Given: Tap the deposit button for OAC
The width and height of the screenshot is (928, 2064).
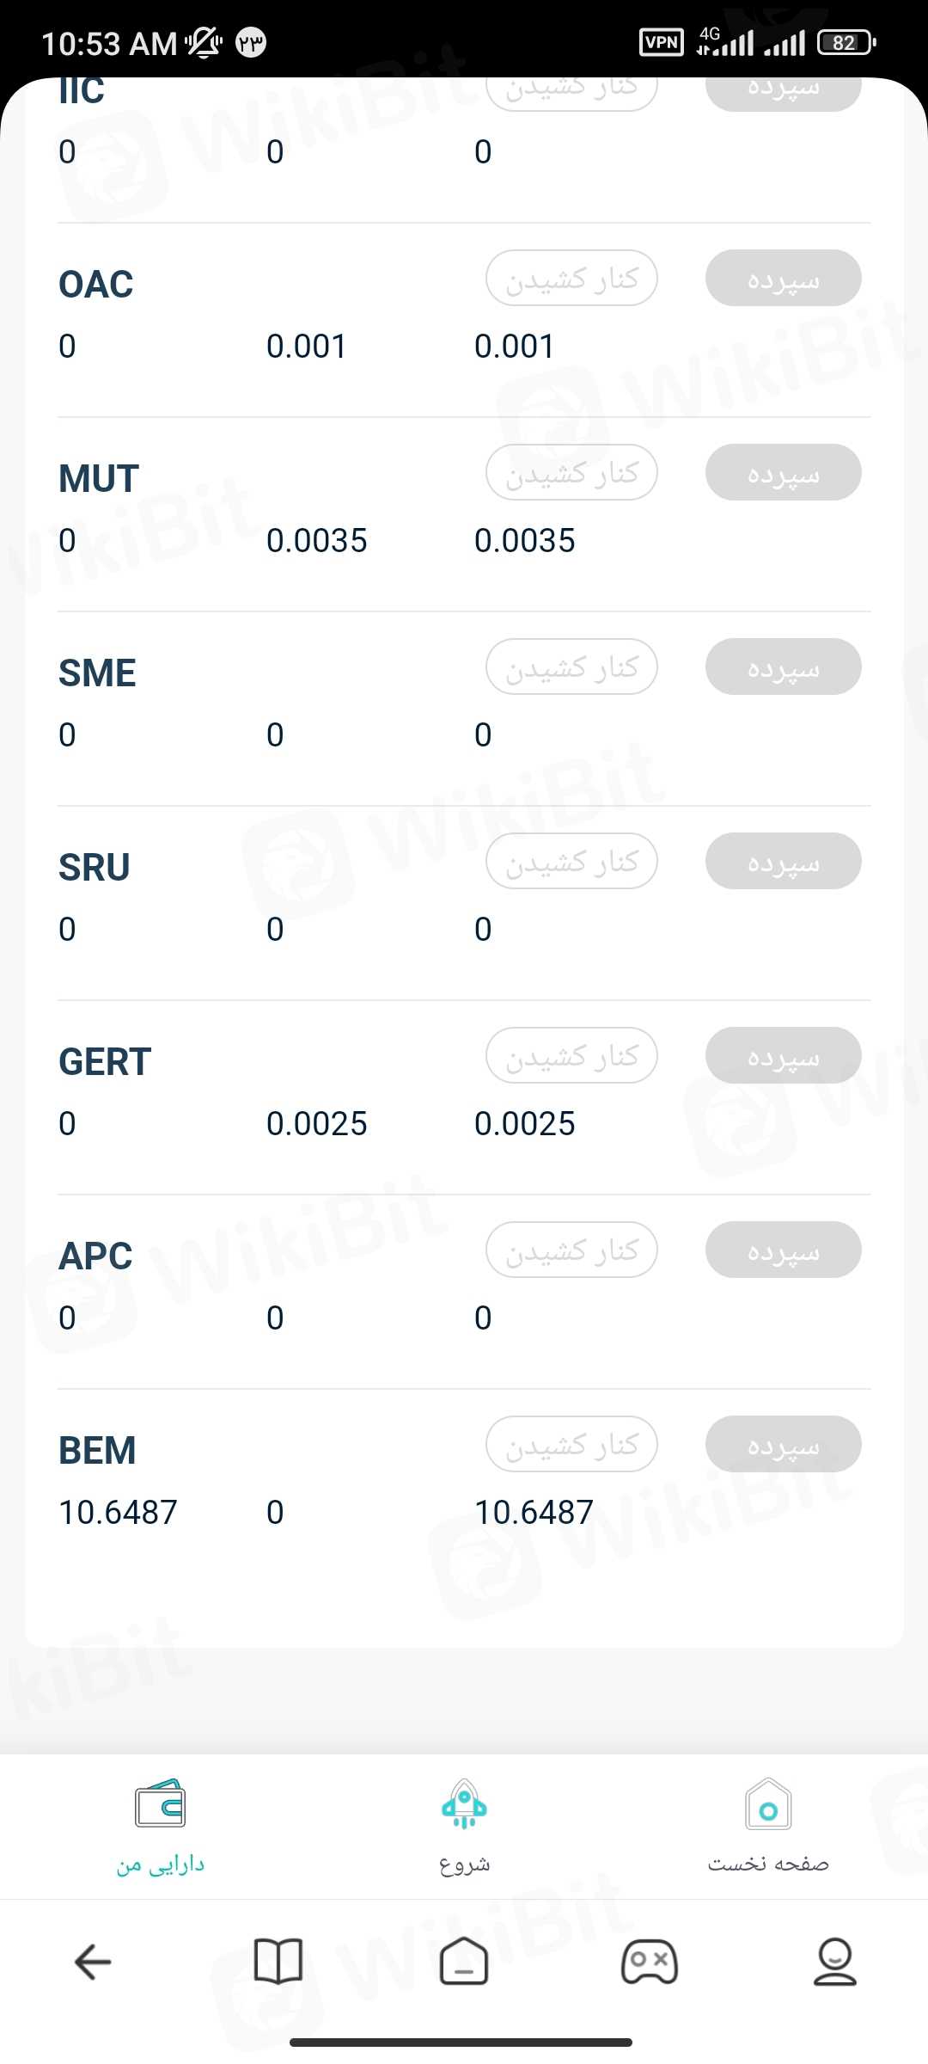Looking at the screenshot, I should coord(783,279).
